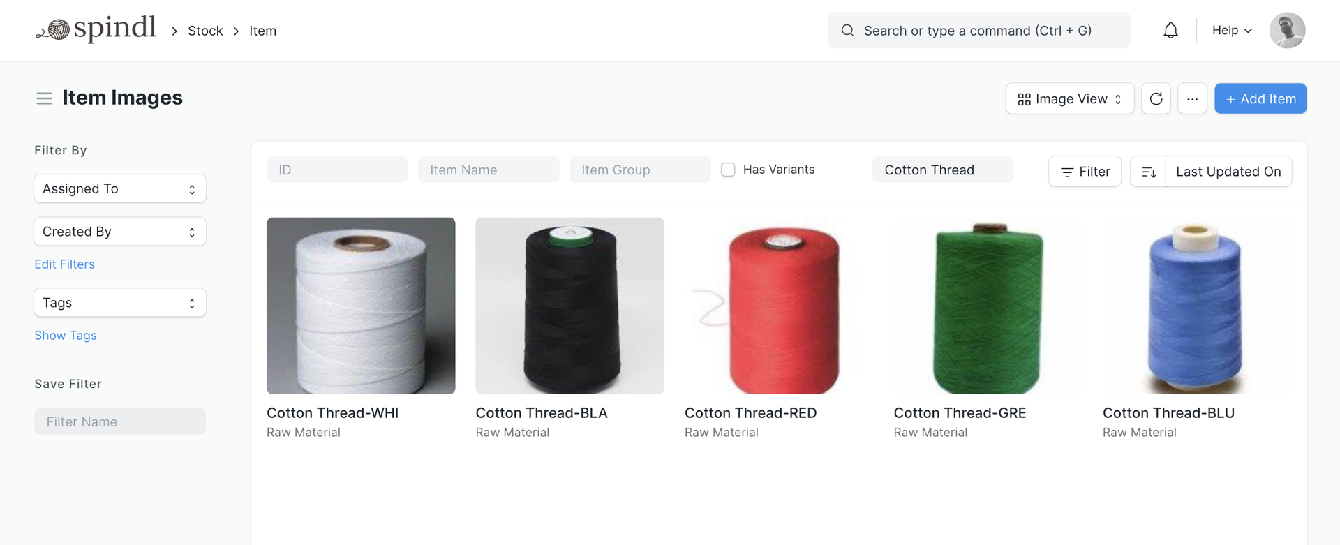Open the sidebar toggle beside Item Images

(x=44, y=98)
